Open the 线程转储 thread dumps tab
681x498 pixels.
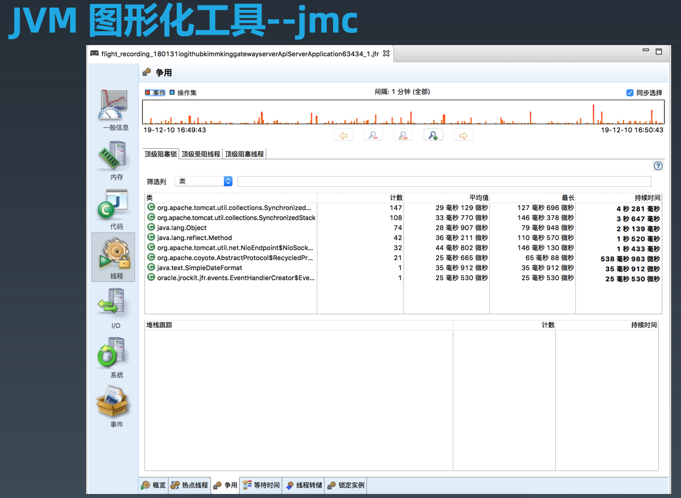[304, 485]
